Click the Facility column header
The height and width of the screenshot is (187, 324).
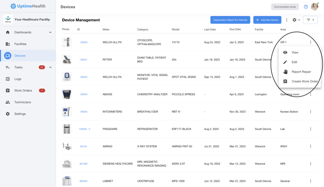click(x=259, y=29)
